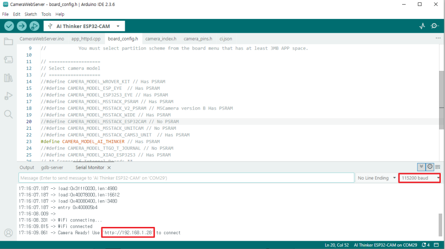Click the CAMERA_MODEL_M5STACK_CAMS3_UNIT line
The height and width of the screenshot is (249, 445).
115,135
